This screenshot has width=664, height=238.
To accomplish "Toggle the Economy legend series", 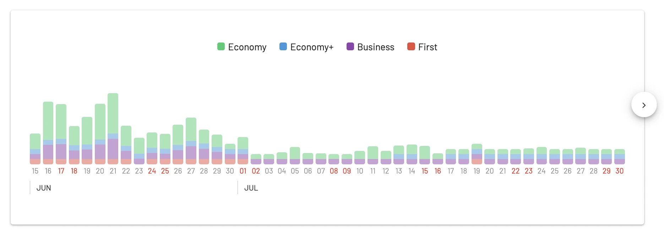I will (242, 47).
